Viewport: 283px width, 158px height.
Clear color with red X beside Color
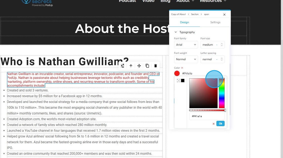tap(182, 68)
